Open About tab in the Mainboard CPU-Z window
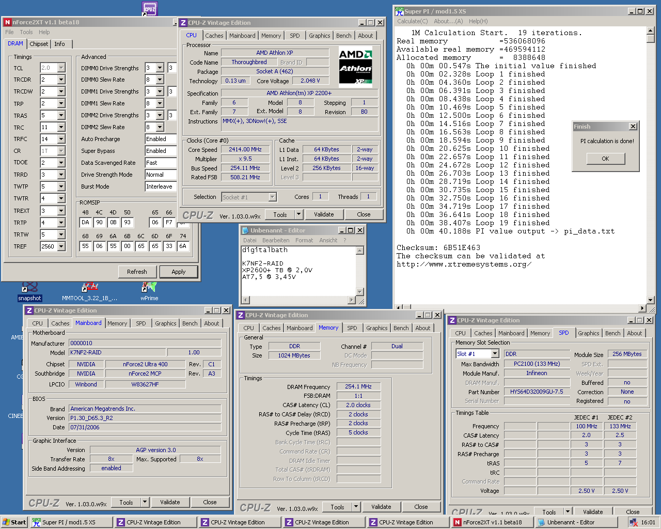The image size is (661, 529). 212,323
